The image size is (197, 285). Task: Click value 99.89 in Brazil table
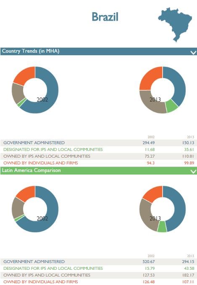click(x=189, y=163)
